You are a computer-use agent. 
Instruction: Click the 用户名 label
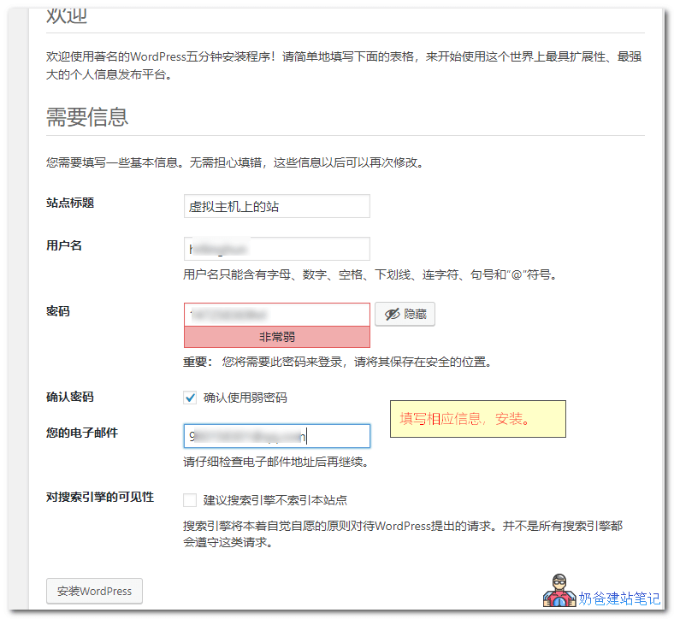point(64,245)
